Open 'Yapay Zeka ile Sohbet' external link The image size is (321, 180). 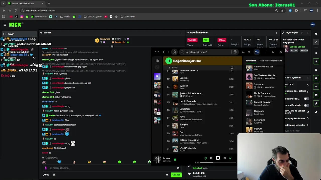coord(308,112)
